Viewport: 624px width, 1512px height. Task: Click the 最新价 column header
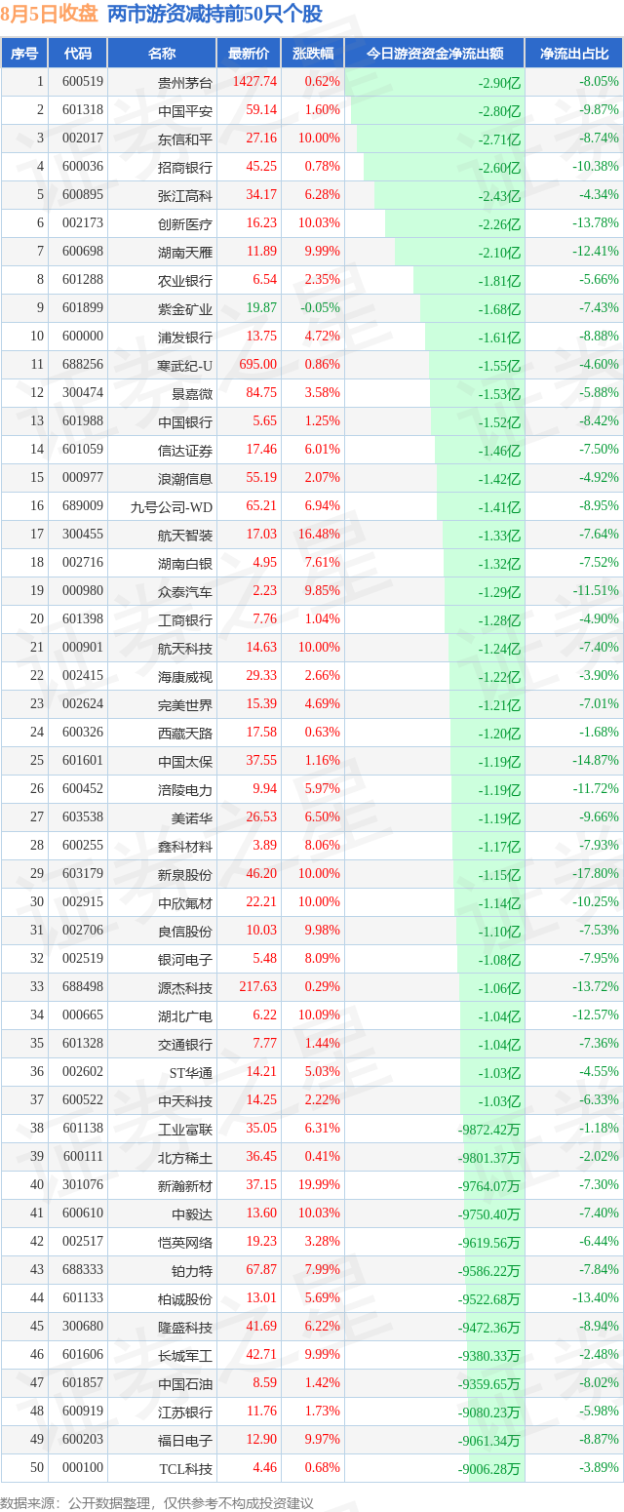[x=248, y=54]
